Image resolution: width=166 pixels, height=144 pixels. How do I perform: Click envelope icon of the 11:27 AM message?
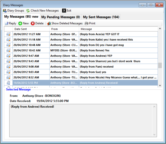[x=8, y=34]
